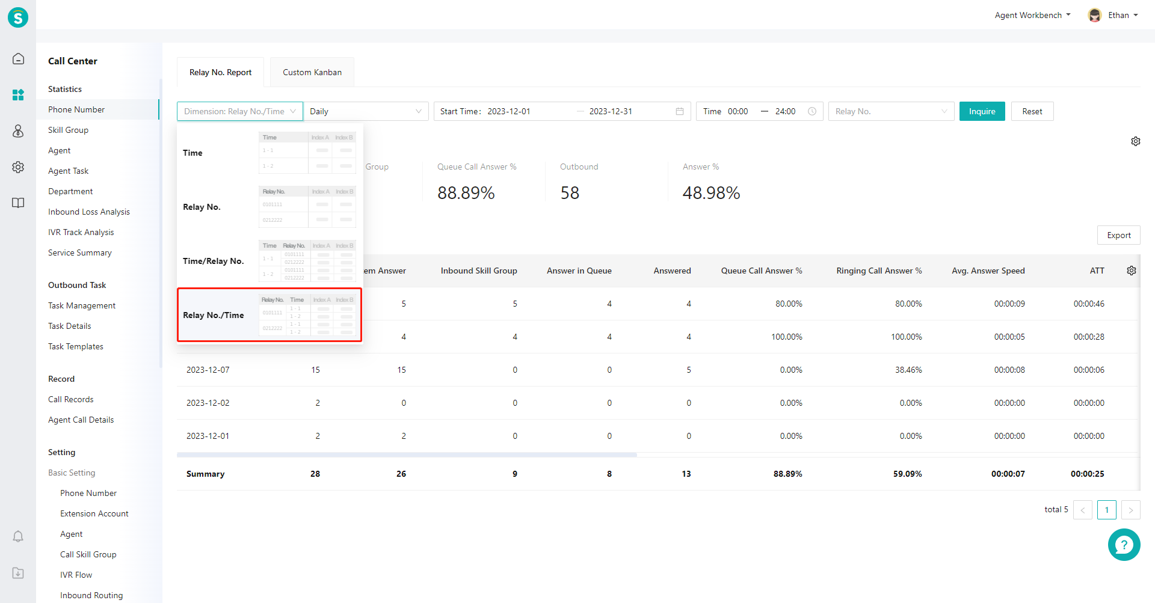Open Phone Number under Statistics
1155x603 pixels.
[76, 109]
